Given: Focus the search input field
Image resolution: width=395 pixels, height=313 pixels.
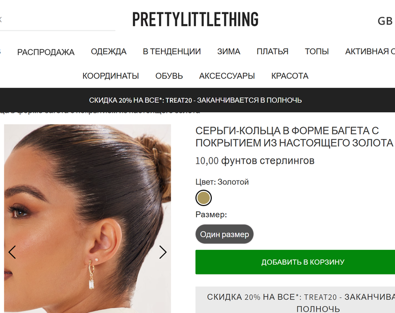Looking at the screenshot, I should click(58, 20).
